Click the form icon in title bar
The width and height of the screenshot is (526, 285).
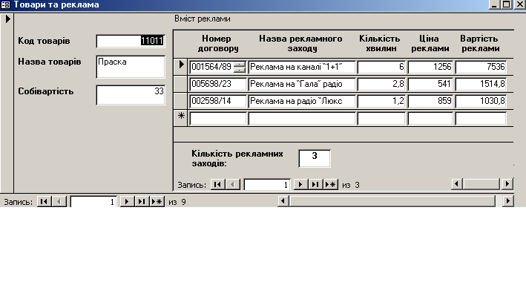(x=5, y=4)
